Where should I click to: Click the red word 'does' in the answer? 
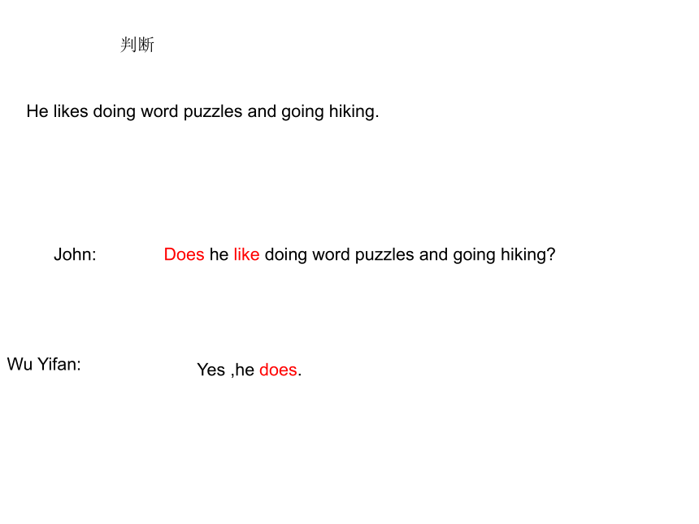coord(278,370)
